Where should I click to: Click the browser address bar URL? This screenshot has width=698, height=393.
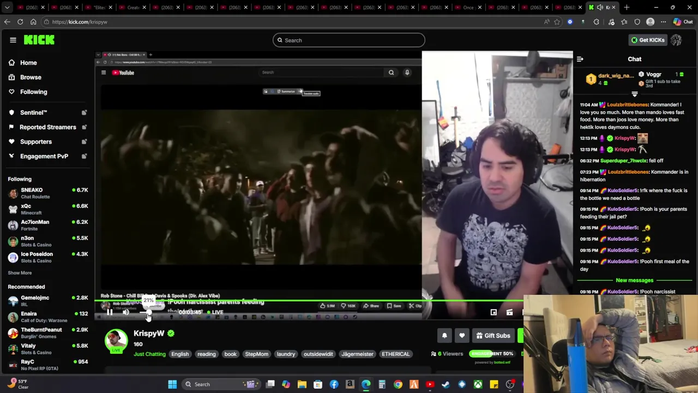80,22
